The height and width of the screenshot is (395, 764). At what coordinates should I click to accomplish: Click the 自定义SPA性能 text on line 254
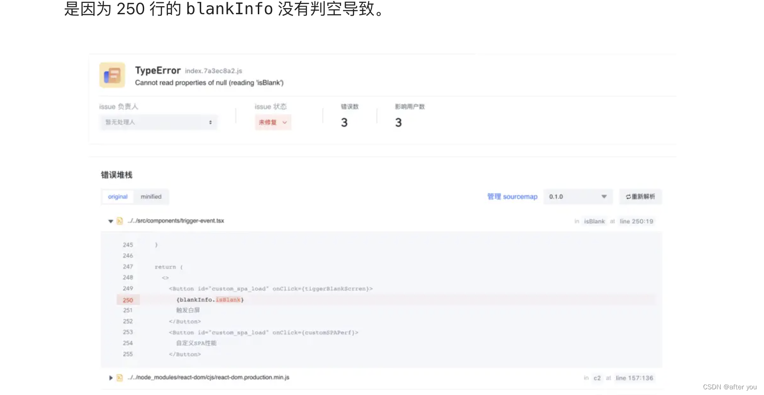pyautogui.click(x=196, y=343)
